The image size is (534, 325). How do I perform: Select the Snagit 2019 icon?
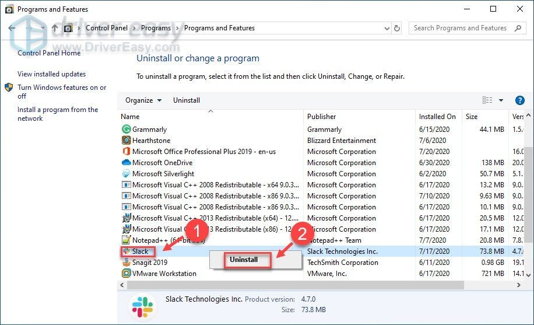[126, 262]
